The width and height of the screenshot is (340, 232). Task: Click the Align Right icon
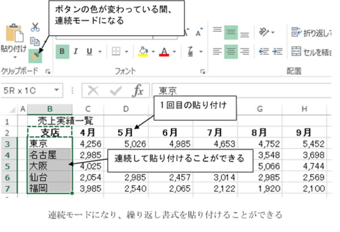click(245, 52)
